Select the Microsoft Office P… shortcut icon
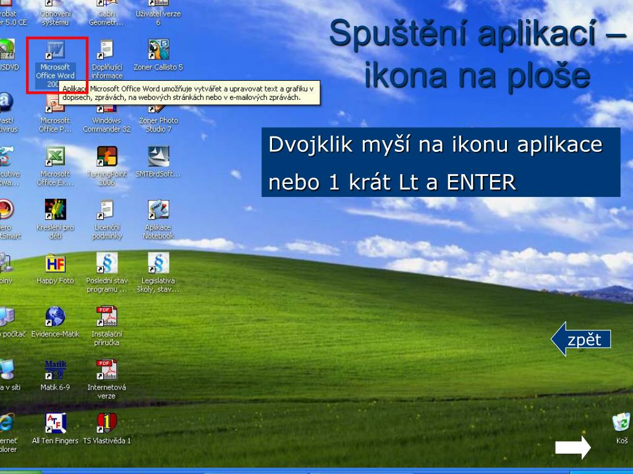Image resolution: width=633 pixels, height=474 pixels. (55, 104)
